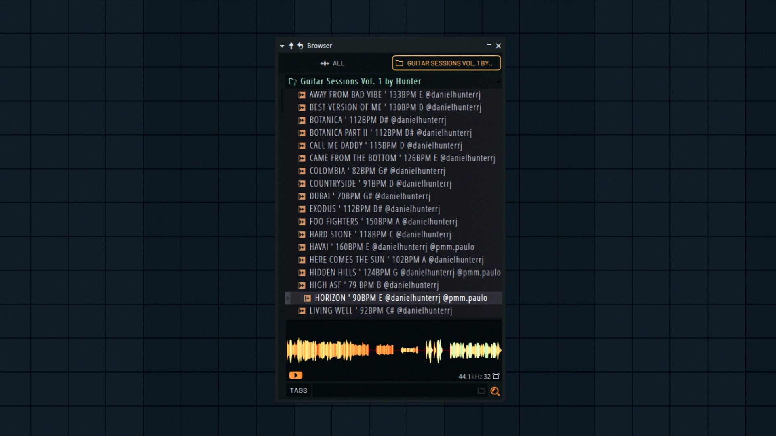
Task: Click audio icon of BOTANICA PART II
Action: point(302,133)
